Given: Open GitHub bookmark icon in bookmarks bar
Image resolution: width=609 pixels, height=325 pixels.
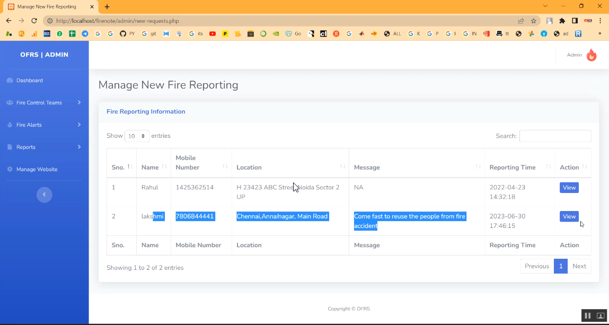Looking at the screenshot, I should coord(123,33).
